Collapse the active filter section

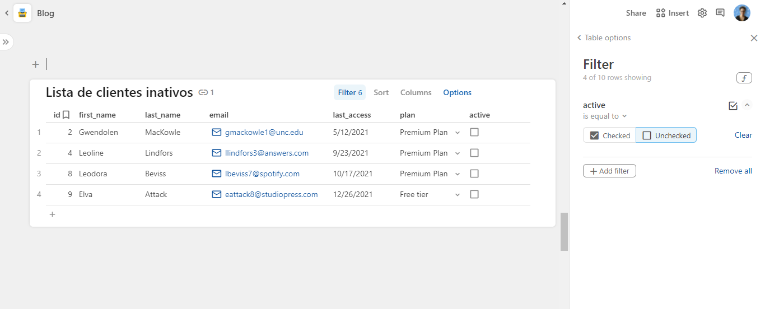pos(747,105)
